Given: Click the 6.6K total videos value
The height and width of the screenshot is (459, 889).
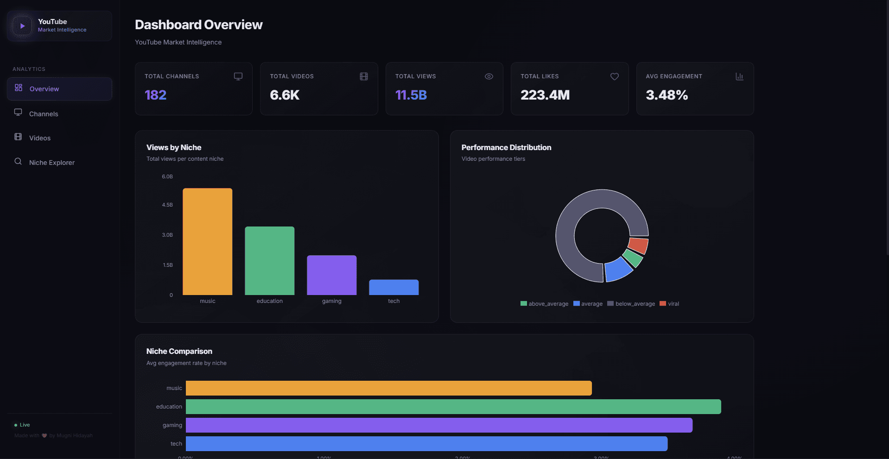Looking at the screenshot, I should point(285,95).
